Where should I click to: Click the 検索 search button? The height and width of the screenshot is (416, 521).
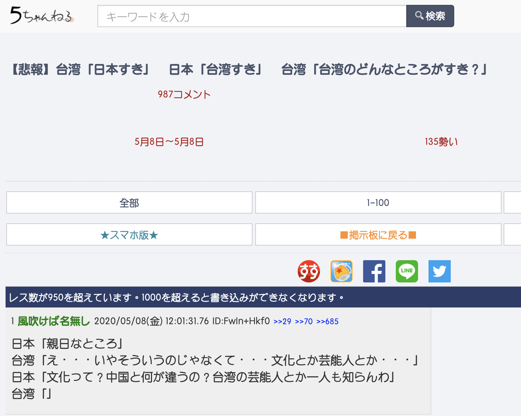pos(430,16)
